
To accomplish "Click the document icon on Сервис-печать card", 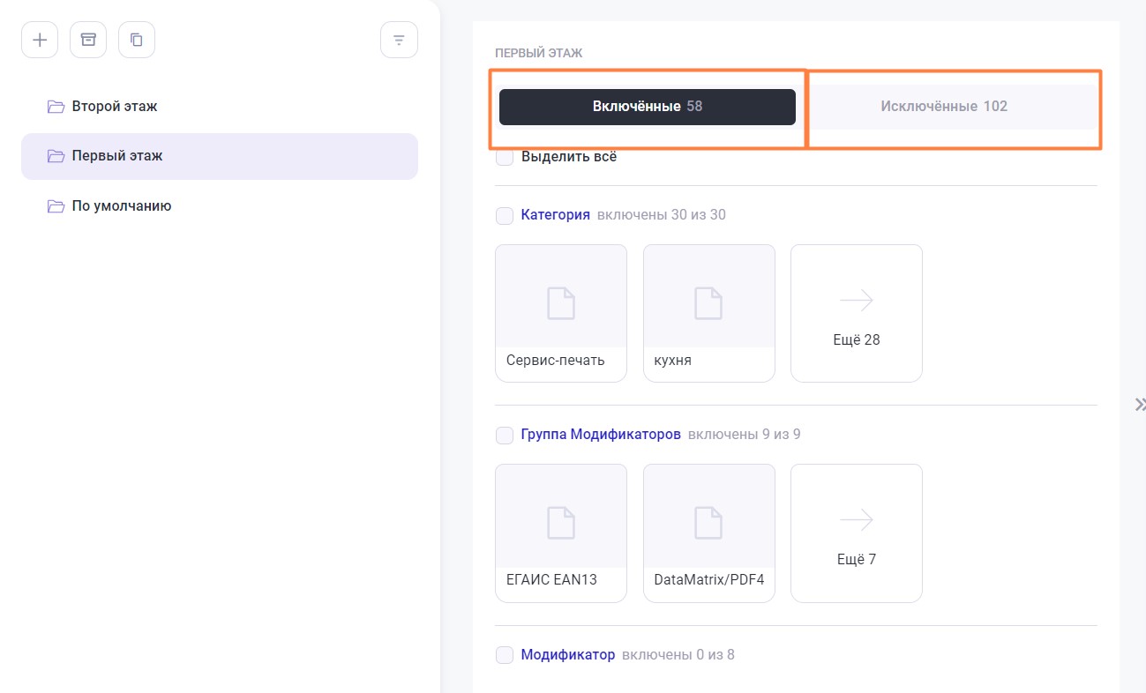I will pos(561,302).
